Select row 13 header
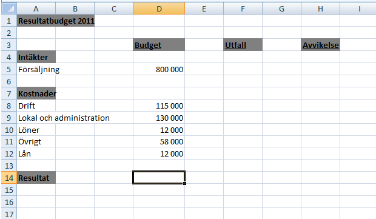The height and width of the screenshot is (219, 376). tap(9, 166)
